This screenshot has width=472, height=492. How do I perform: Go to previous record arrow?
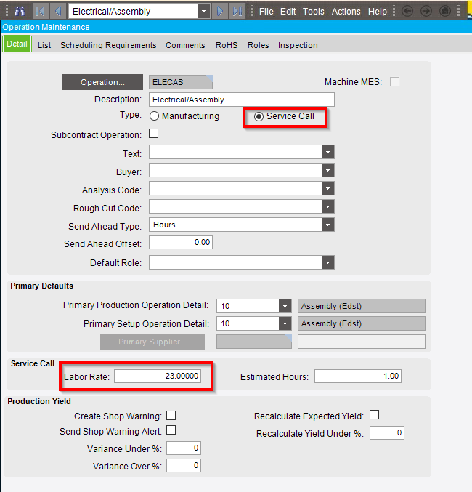pyautogui.click(x=57, y=12)
